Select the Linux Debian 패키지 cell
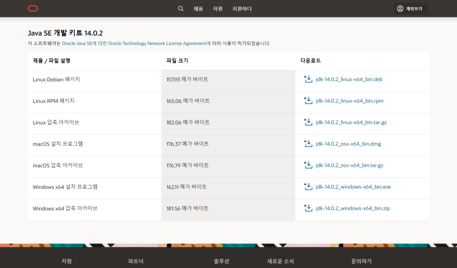The width and height of the screenshot is (457, 268). 95,81
